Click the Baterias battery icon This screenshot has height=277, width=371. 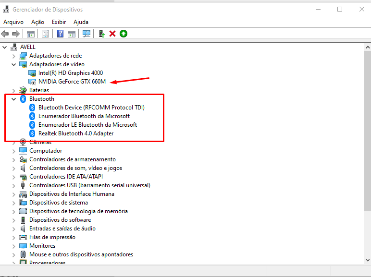(23, 90)
